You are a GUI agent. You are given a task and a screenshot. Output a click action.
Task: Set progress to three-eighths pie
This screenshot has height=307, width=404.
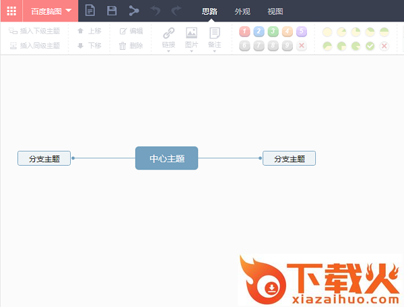(370, 32)
